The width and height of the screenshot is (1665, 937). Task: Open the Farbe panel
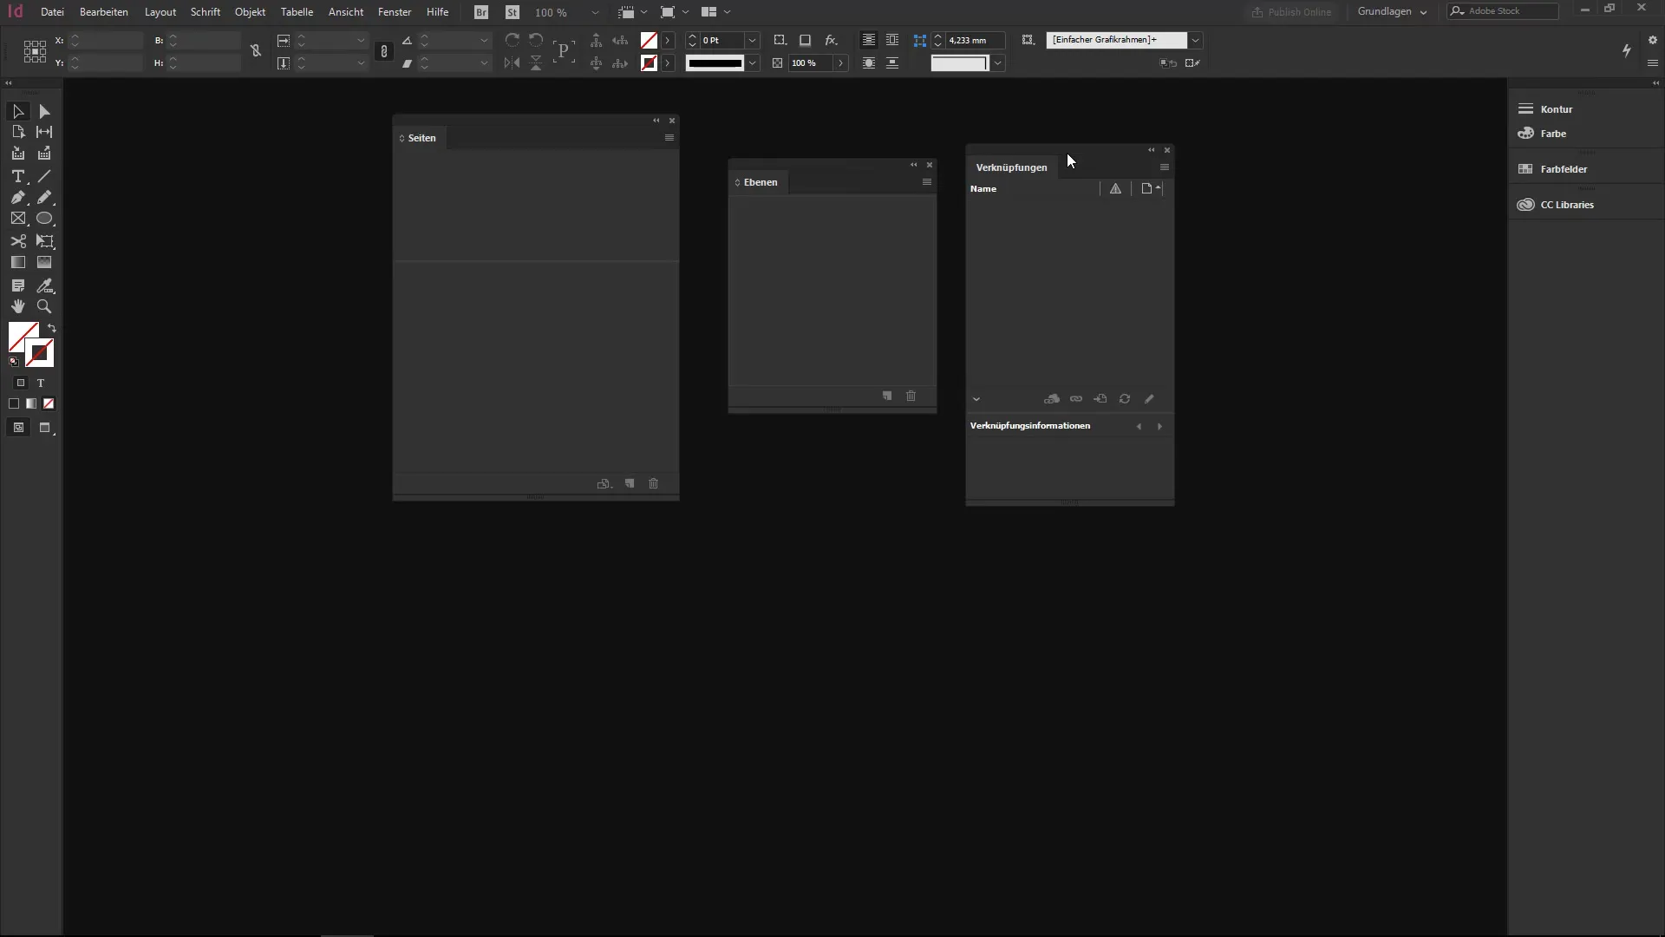tap(1553, 134)
